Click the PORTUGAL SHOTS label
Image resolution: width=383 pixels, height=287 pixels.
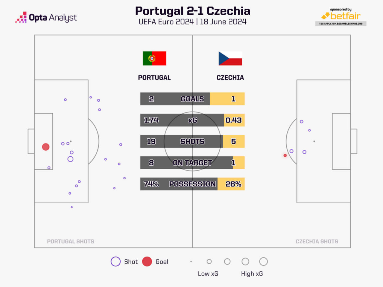click(71, 242)
